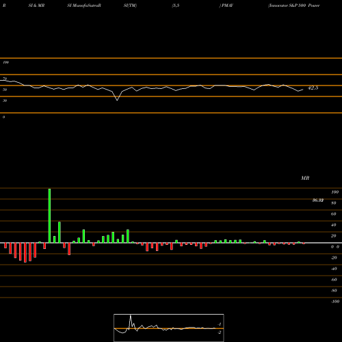Screen dimensions: 342x342
Task: Click the lowest dip of the RSI line
Action: coord(117,100)
